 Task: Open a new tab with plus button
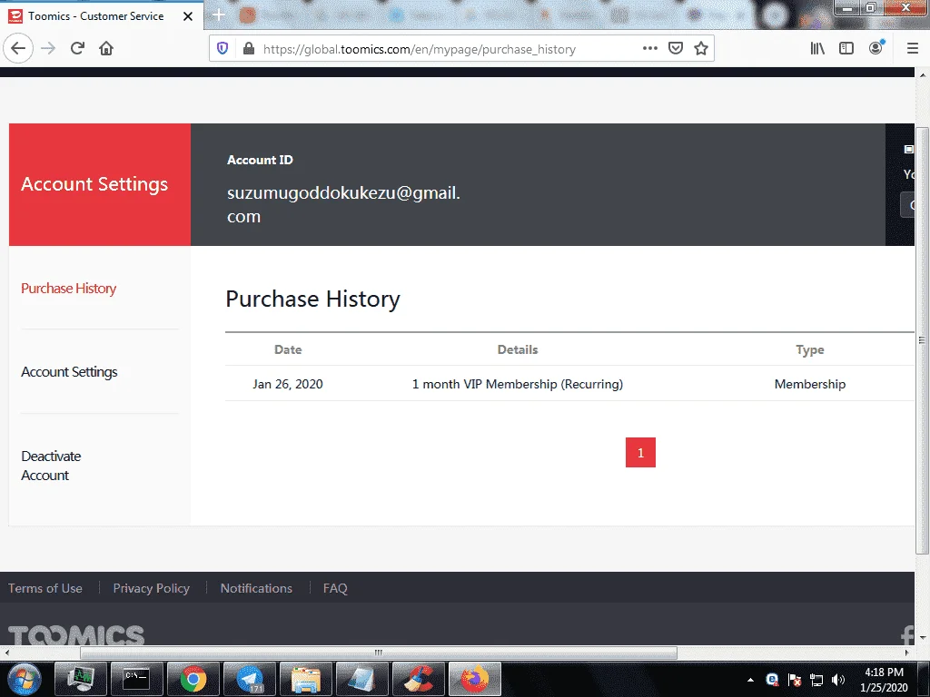(219, 15)
